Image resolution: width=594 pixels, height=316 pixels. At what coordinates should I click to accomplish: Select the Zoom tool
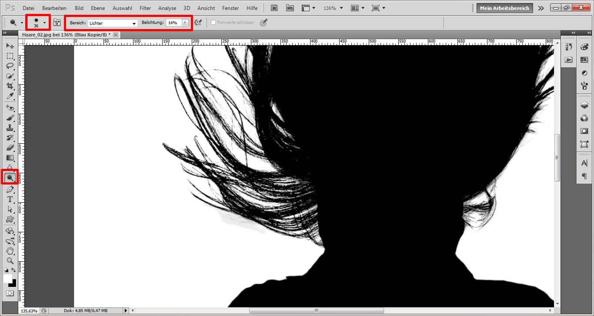(x=10, y=261)
